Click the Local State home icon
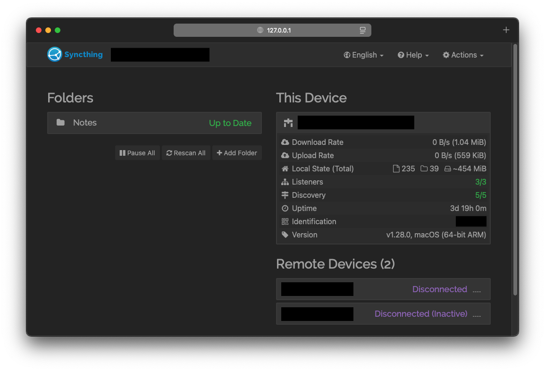Screen dimensions: 545x371 click(x=285, y=169)
